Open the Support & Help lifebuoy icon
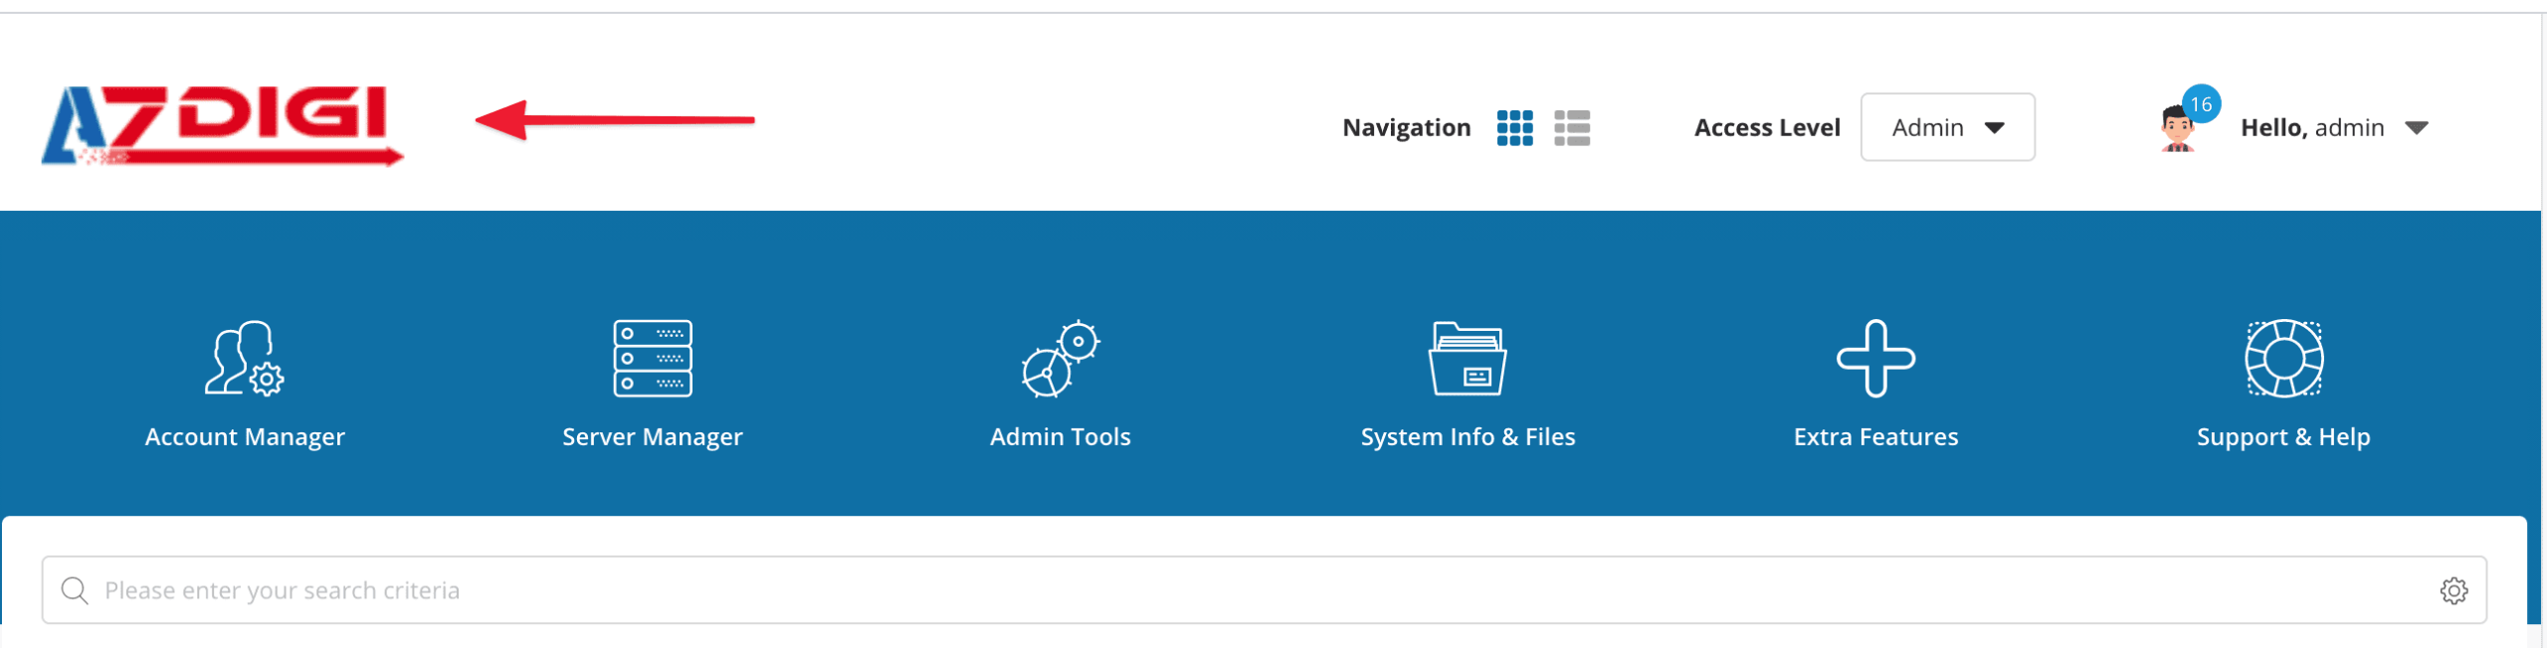Viewport: 2547px width, 648px height. click(2283, 359)
